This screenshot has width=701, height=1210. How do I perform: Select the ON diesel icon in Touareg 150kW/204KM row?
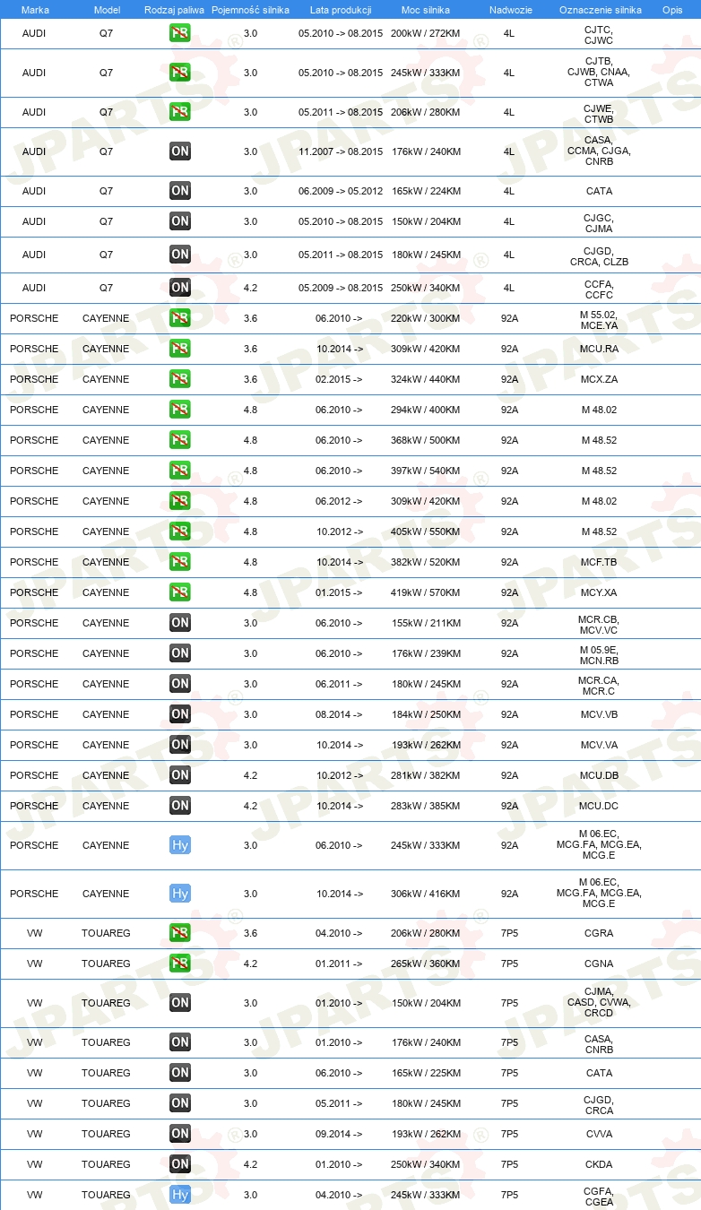click(180, 1003)
